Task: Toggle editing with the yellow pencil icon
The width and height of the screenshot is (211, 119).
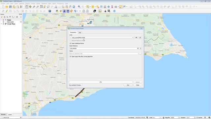Action: pyautogui.click(x=7, y=11)
